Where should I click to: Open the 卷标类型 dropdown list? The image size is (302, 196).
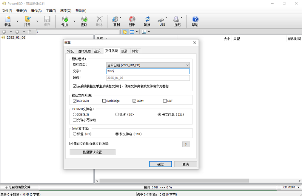click(x=148, y=65)
